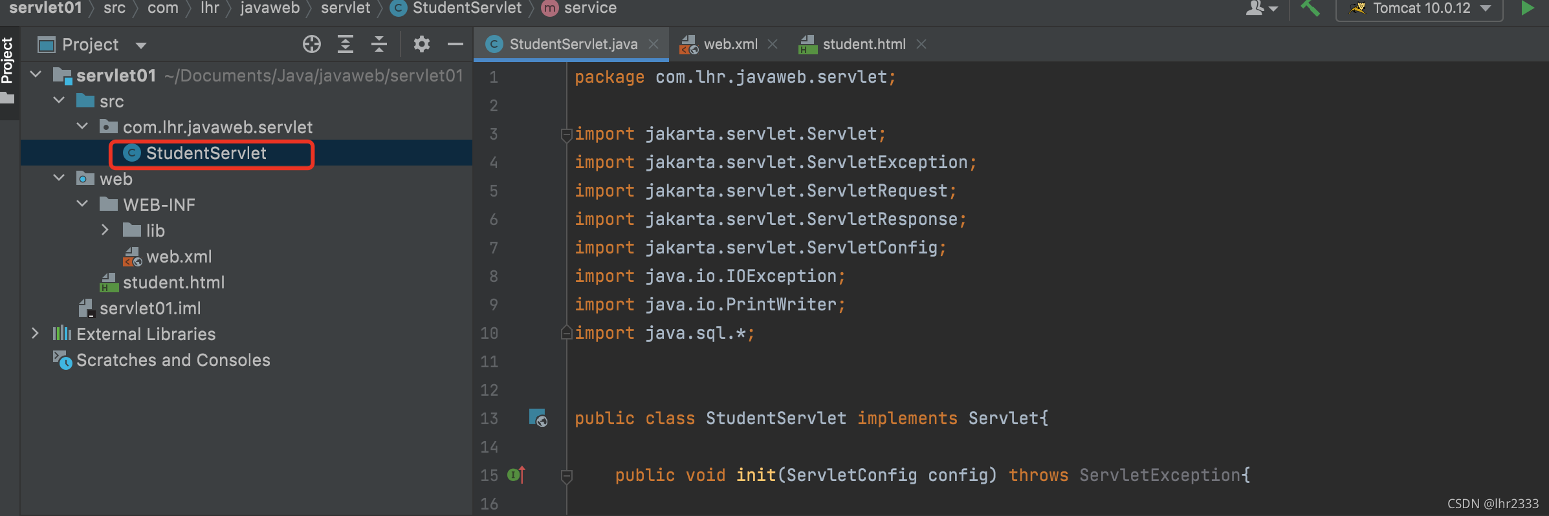This screenshot has width=1549, height=516.
Task: Collapse the web folder node
Action: coord(59,178)
